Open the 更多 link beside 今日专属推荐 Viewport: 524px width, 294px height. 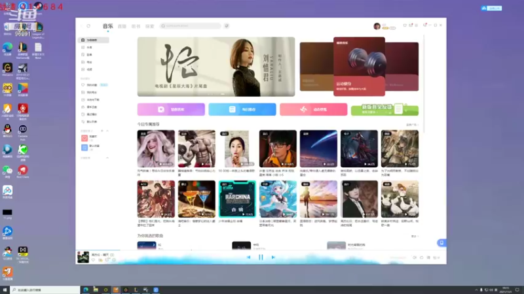coord(412,125)
